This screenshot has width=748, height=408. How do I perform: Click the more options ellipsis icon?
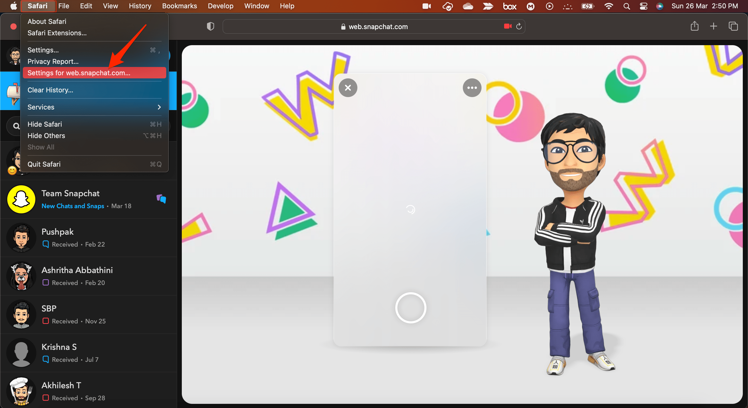point(471,88)
